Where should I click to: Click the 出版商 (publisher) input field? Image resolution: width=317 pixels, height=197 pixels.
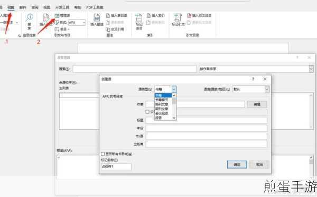pos(206,144)
